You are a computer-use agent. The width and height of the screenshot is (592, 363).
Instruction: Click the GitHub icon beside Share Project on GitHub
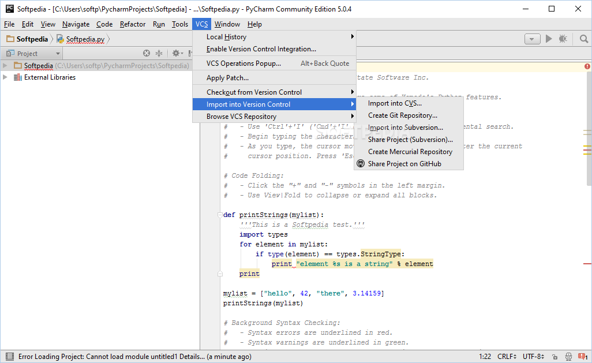(x=361, y=163)
